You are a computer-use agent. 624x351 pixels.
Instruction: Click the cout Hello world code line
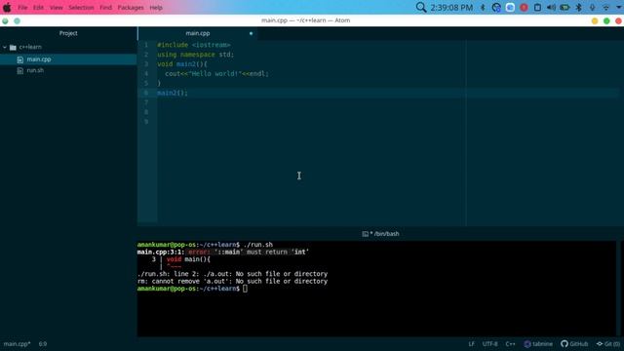(216, 74)
